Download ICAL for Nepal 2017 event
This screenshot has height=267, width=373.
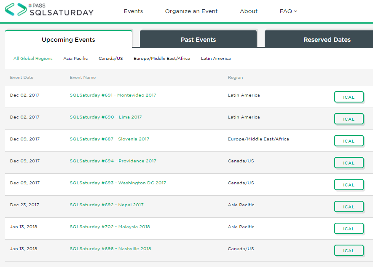tap(349, 207)
